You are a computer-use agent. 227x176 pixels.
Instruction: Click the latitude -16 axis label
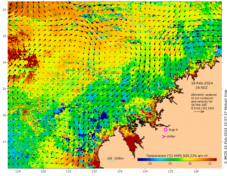(4, 115)
